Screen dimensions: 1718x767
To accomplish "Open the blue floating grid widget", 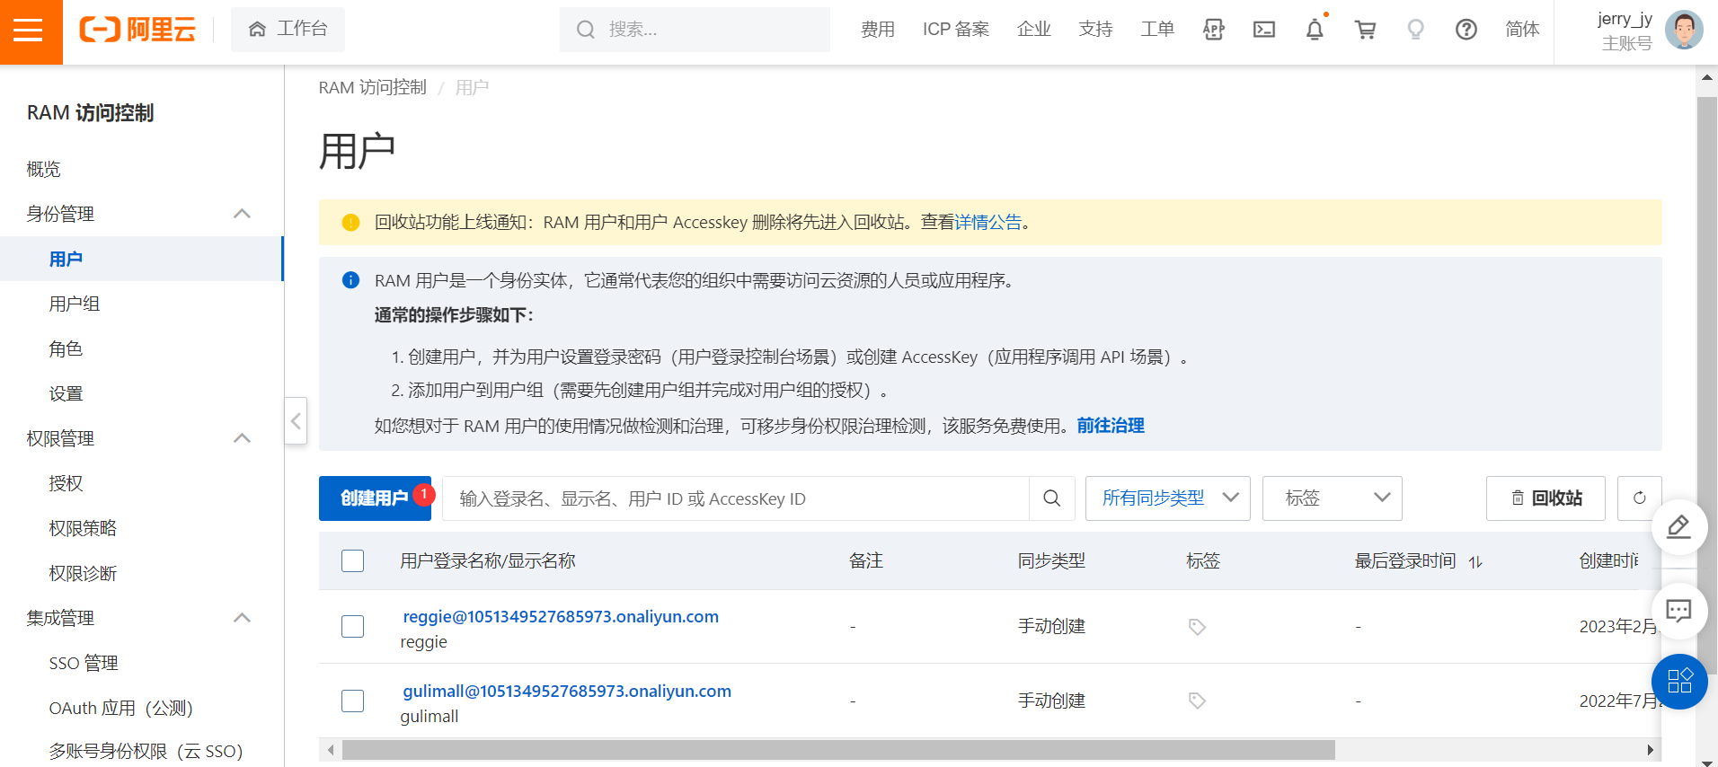I will [1679, 682].
